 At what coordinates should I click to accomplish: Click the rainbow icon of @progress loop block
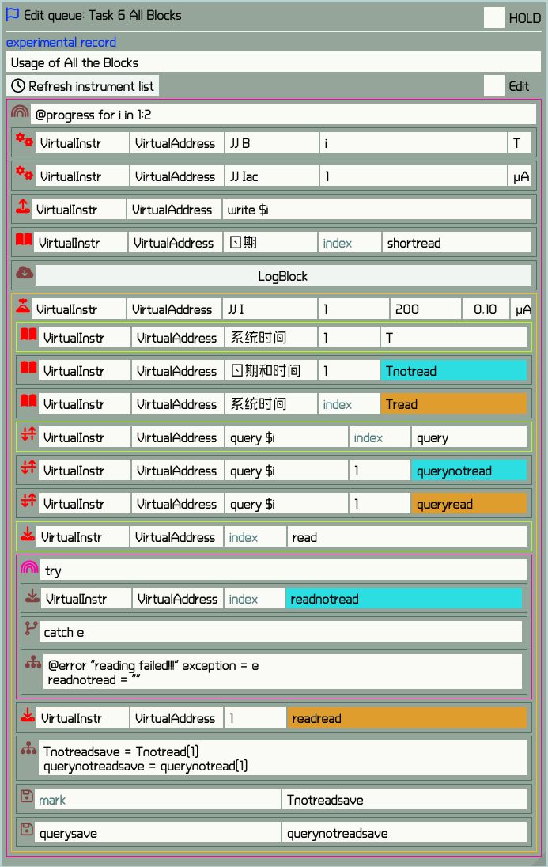(x=20, y=112)
